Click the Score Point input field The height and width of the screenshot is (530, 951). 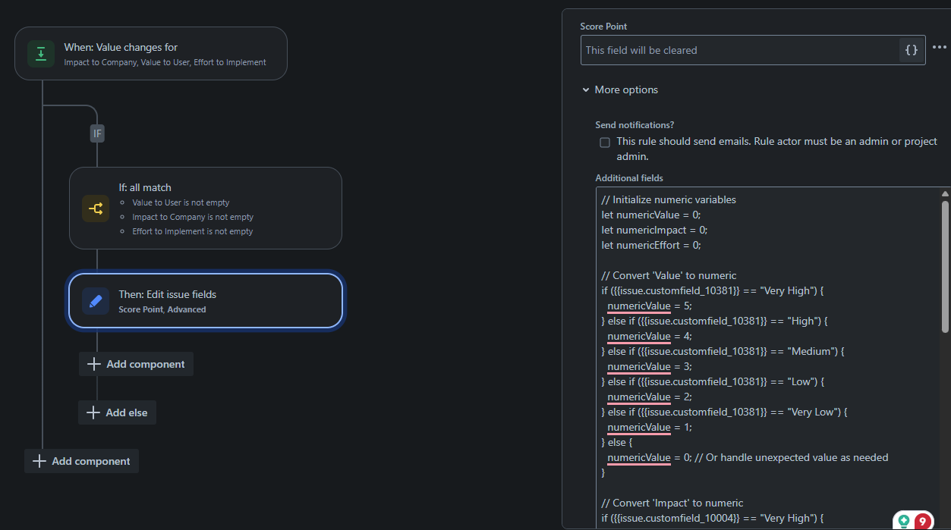point(740,50)
